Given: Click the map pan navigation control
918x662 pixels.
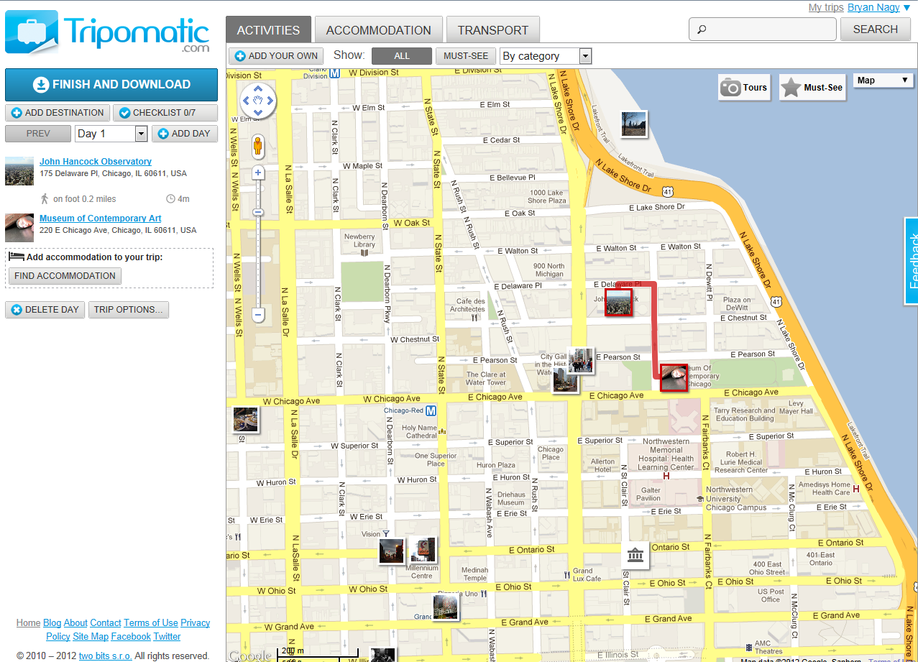Looking at the screenshot, I should (x=257, y=101).
